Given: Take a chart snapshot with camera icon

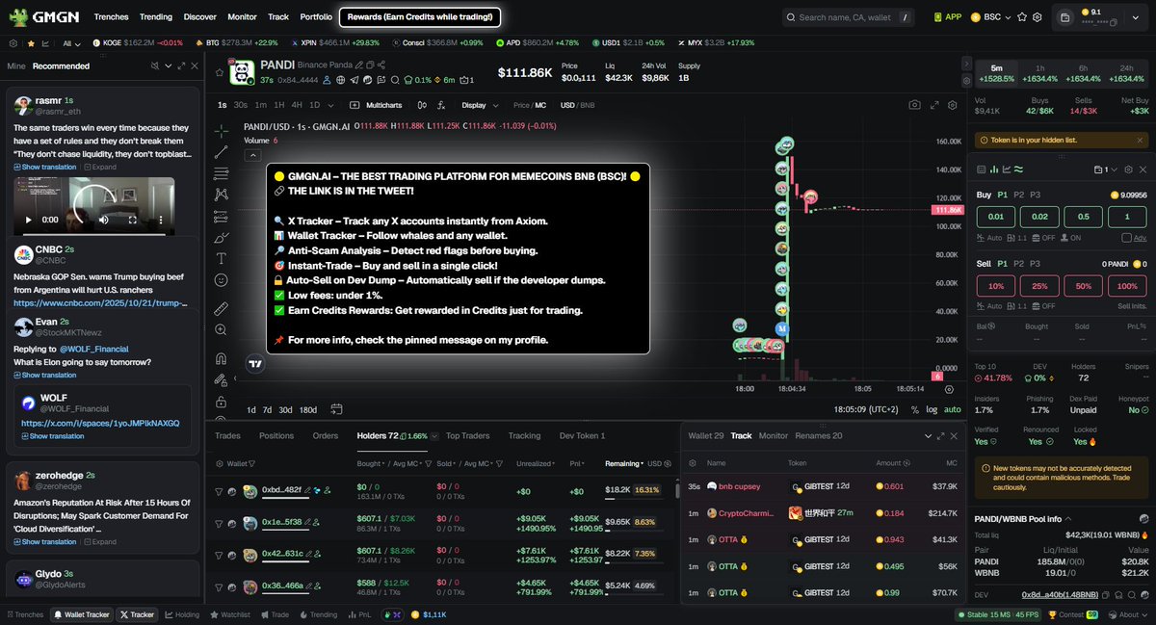Looking at the screenshot, I should [914, 105].
